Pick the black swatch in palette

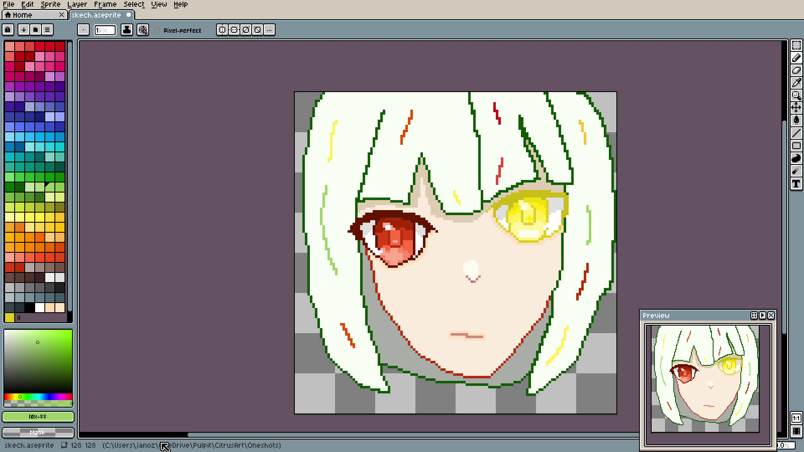pos(29,308)
